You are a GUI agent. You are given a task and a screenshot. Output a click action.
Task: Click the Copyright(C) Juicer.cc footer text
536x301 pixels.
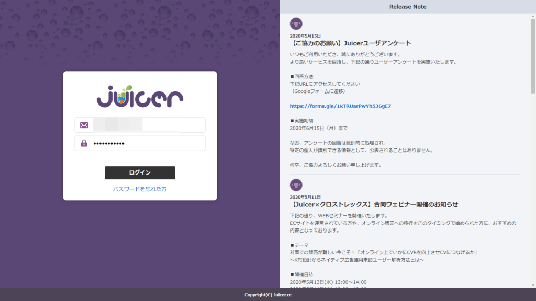268,295
